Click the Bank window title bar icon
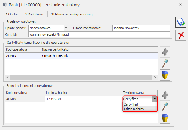The image size is (188, 130). coord(6,5)
